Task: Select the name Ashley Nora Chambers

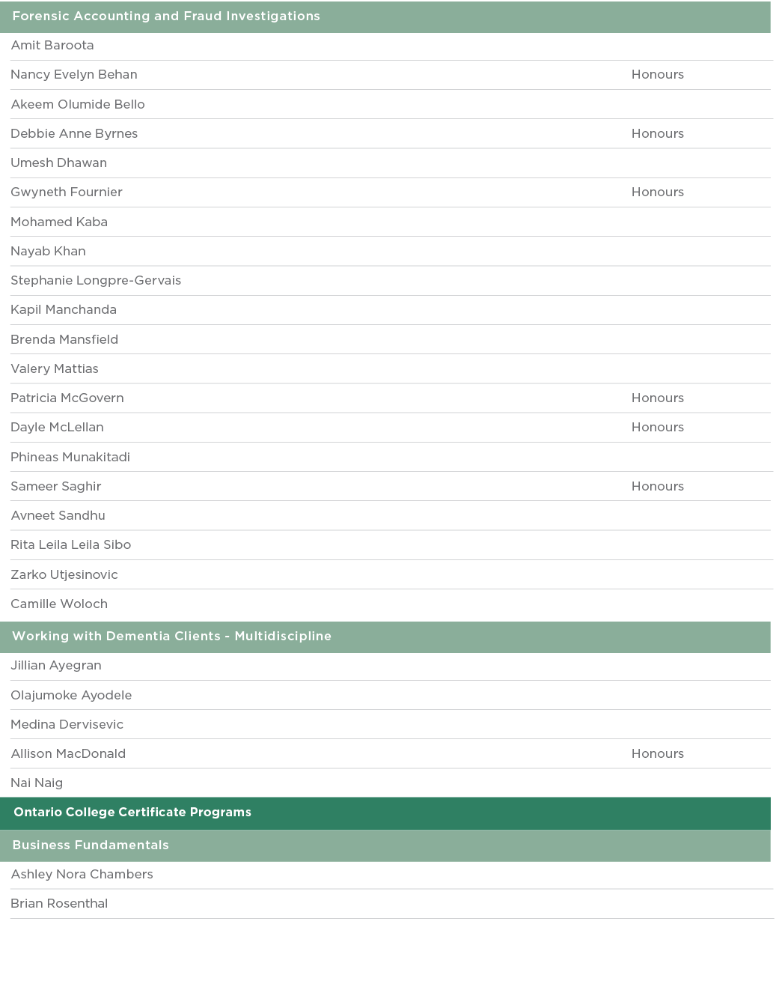Action: point(82,875)
